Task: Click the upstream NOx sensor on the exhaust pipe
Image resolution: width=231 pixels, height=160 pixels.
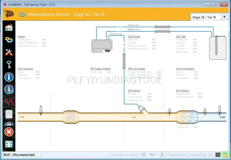Action: pos(41,110)
